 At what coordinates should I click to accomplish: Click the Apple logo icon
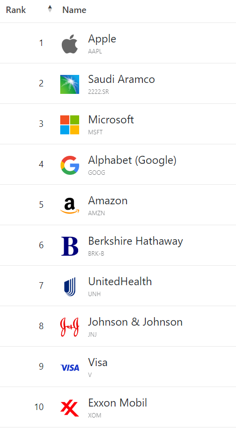70,44
